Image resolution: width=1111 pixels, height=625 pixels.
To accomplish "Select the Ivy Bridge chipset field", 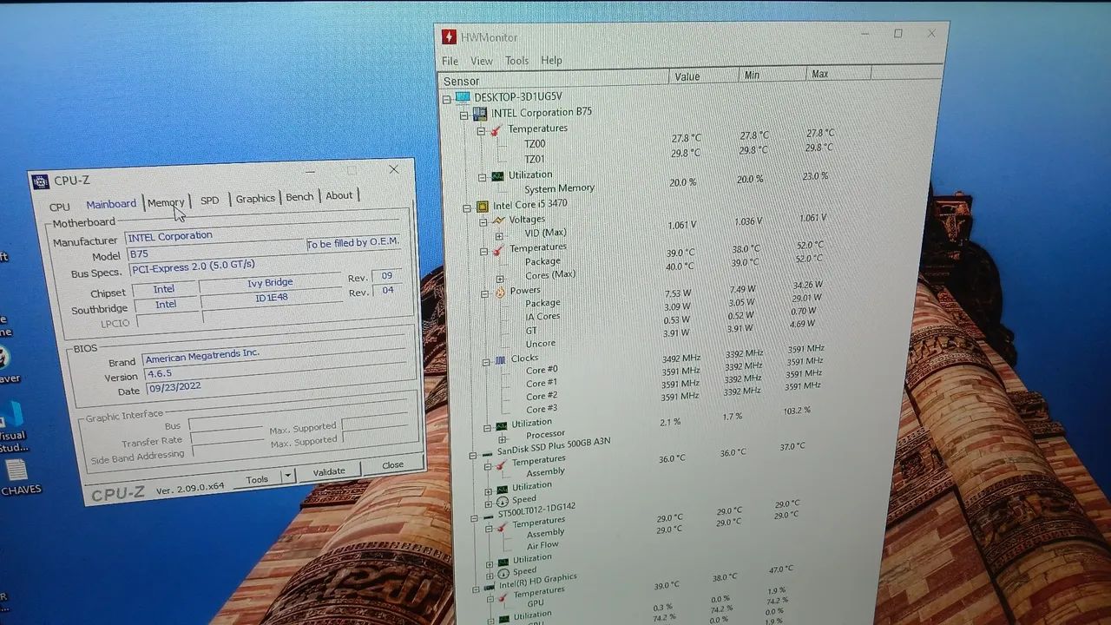I will tap(269, 283).
